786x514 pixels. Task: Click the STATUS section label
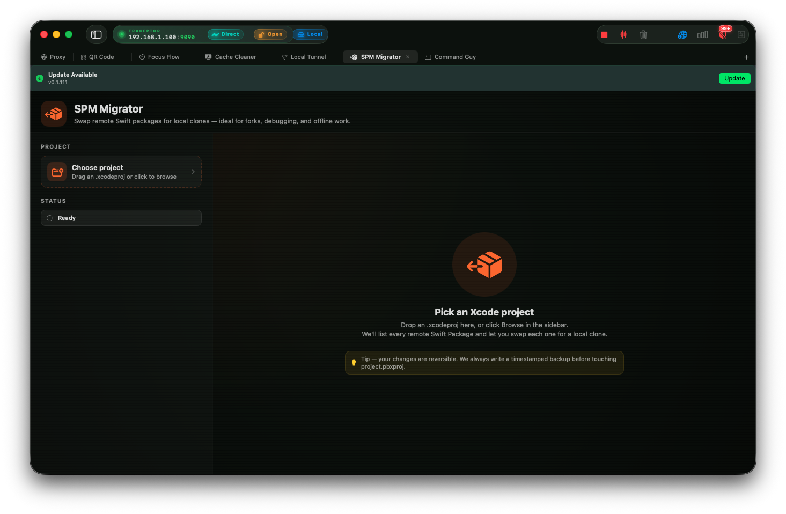pyautogui.click(x=54, y=201)
